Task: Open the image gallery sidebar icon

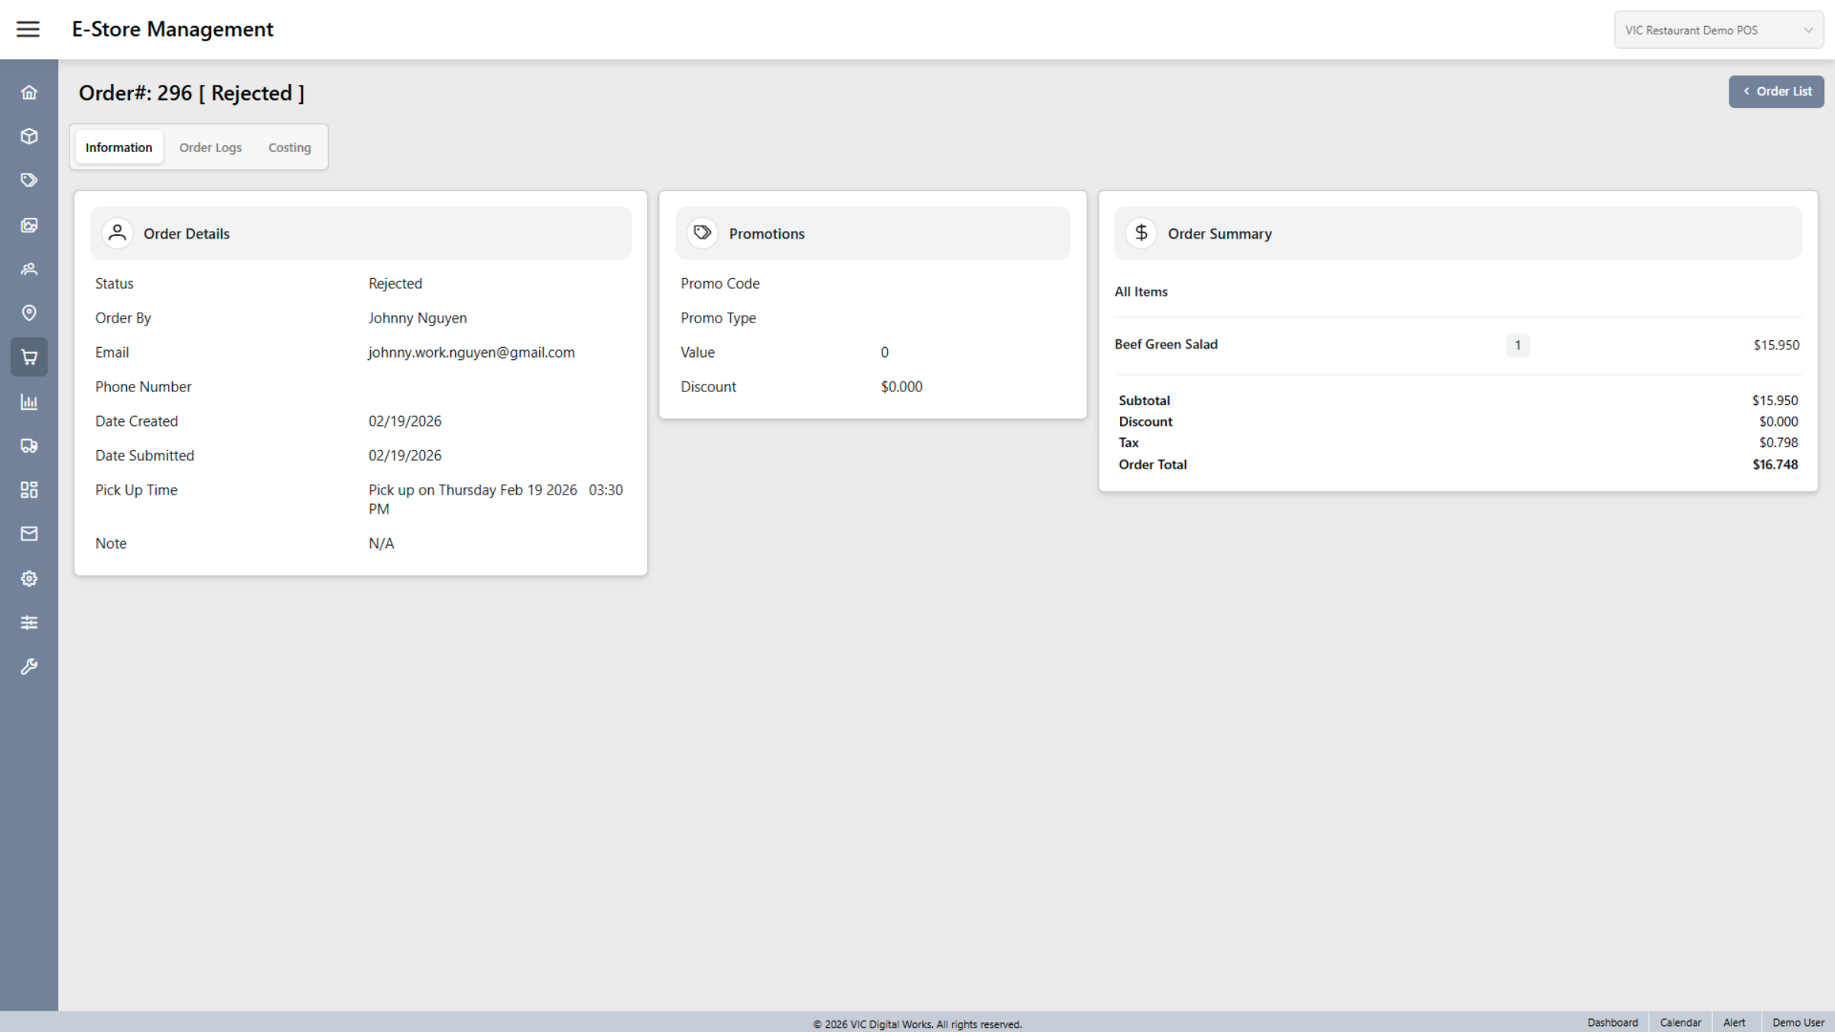Action: tap(29, 225)
